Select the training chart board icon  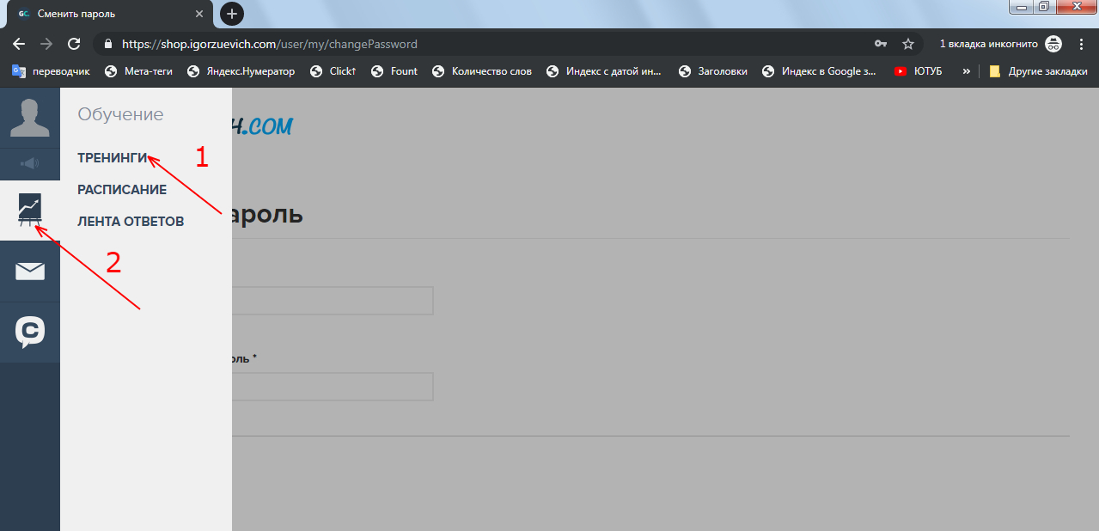pos(30,211)
